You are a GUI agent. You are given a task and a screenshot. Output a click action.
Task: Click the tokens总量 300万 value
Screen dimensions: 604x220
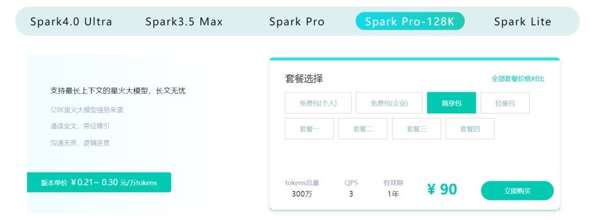coord(302,194)
